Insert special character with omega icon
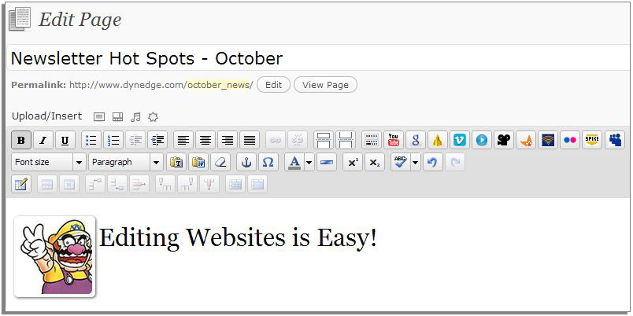Viewport: 633px width, 316px height. [268, 163]
